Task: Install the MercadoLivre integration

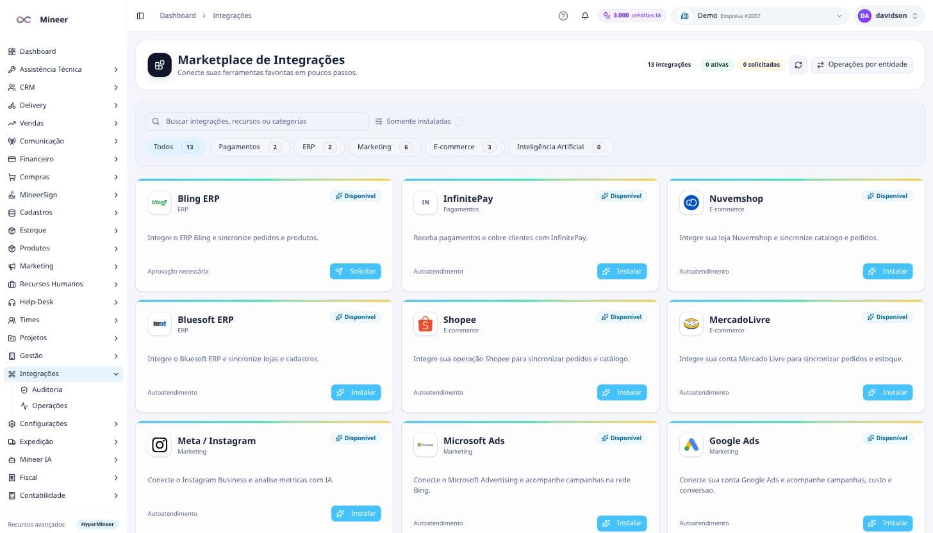Action: point(888,392)
